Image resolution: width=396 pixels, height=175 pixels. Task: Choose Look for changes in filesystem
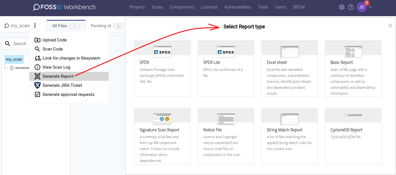69,58
